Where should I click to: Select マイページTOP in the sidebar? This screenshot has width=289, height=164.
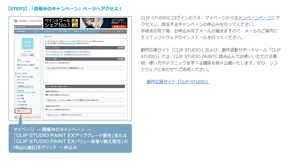pos(22,74)
